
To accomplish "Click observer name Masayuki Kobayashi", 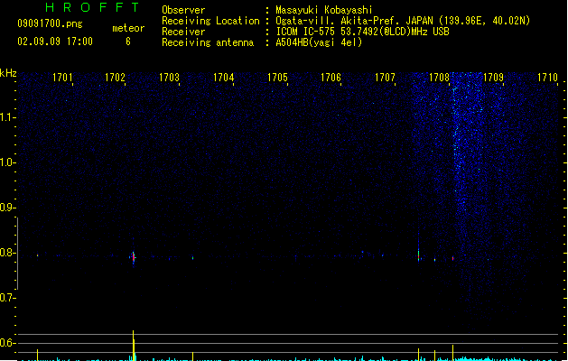I will [x=324, y=10].
